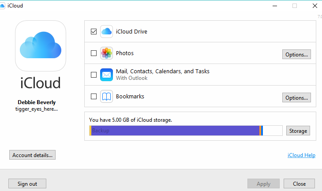Click the Bookmarks book icon
322x191 pixels.
click(106, 96)
